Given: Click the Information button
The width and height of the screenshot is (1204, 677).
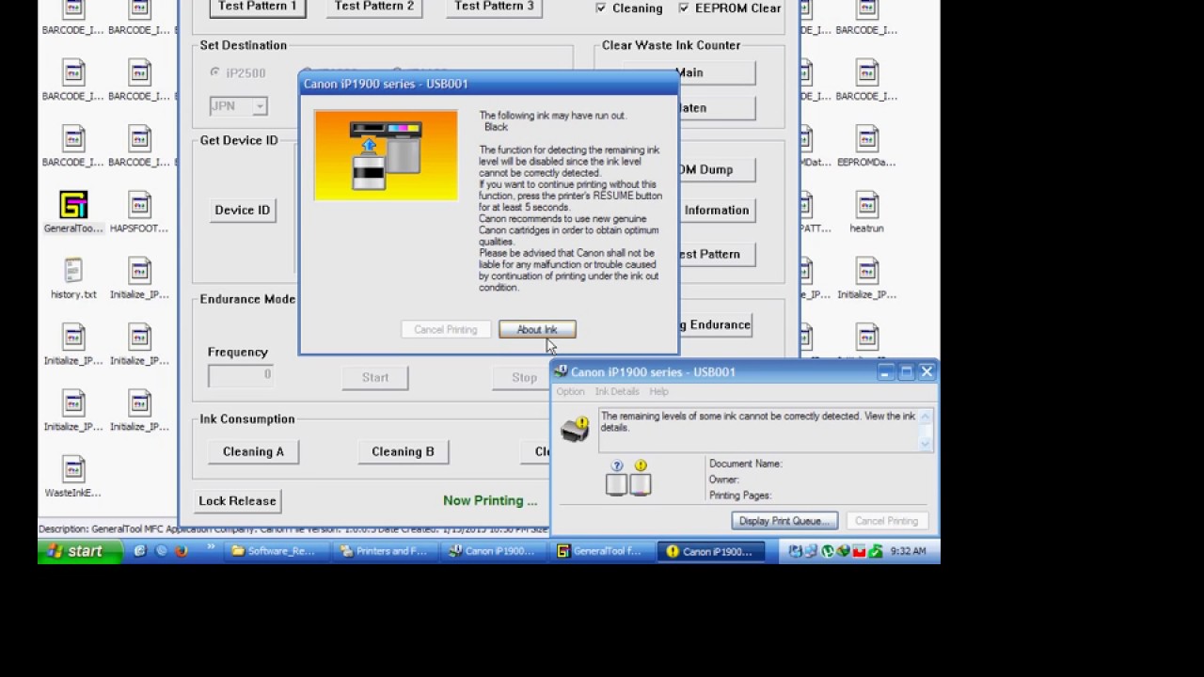Looking at the screenshot, I should 716,210.
